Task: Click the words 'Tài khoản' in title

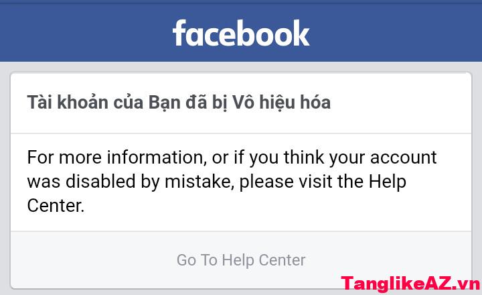Action: click(x=68, y=102)
